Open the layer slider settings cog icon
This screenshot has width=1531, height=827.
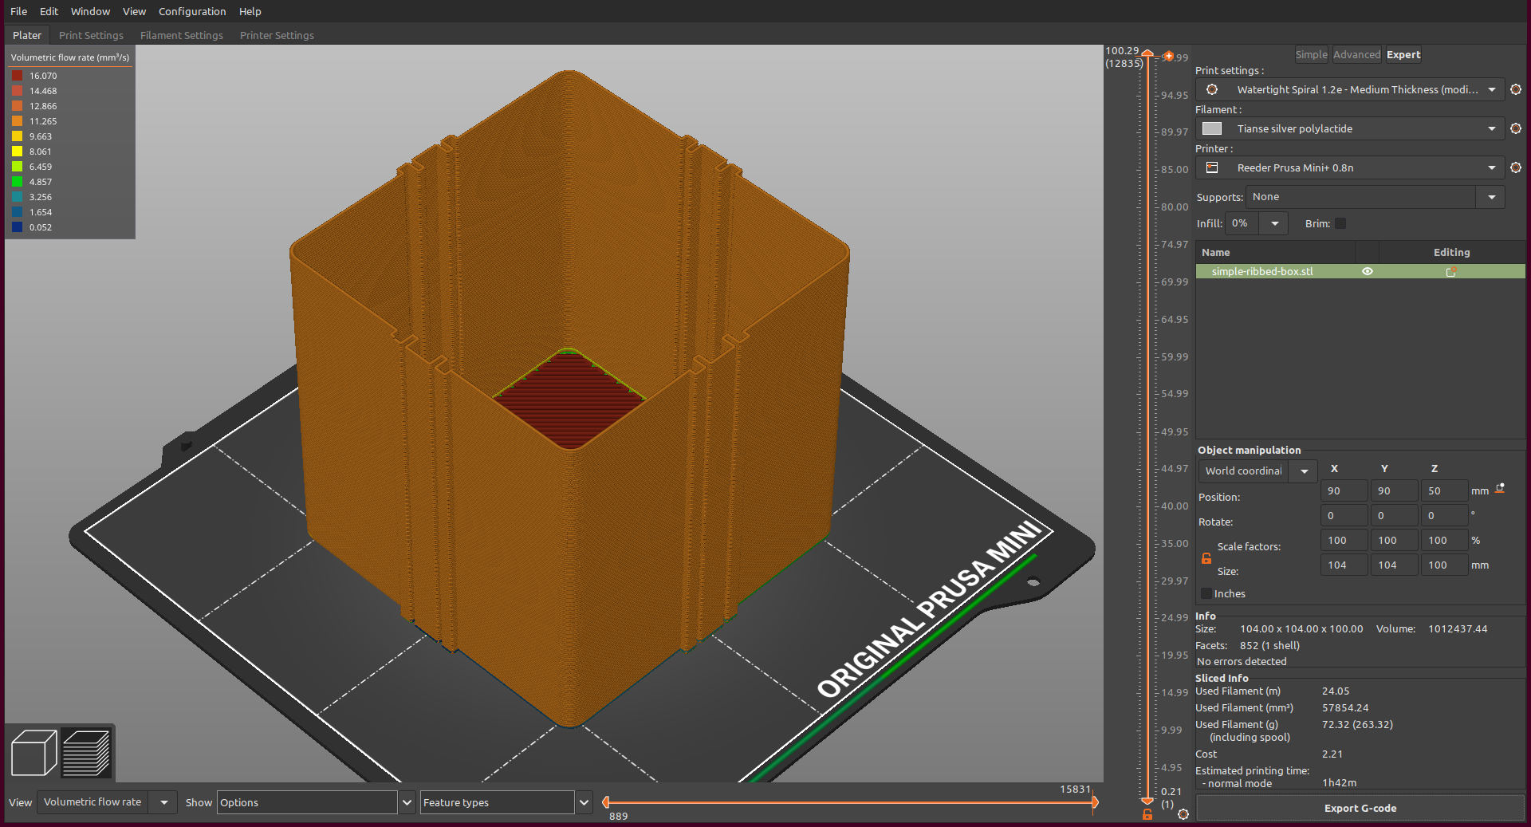click(x=1183, y=814)
